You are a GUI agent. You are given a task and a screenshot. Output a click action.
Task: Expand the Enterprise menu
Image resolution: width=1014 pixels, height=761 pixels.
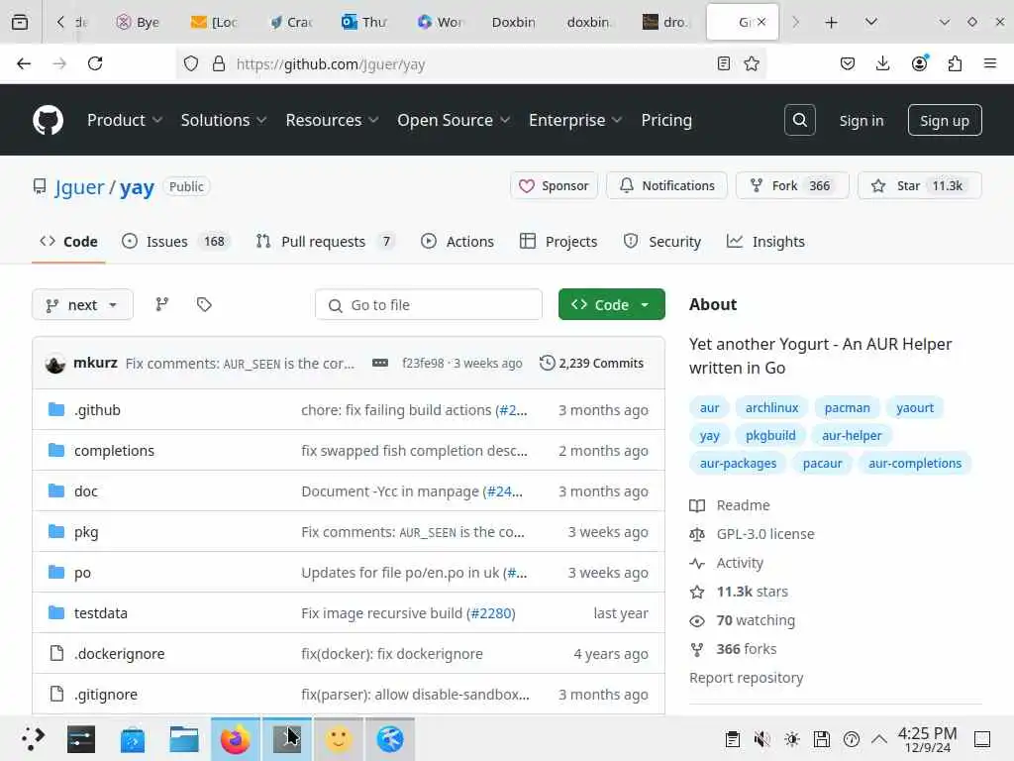pos(575,120)
